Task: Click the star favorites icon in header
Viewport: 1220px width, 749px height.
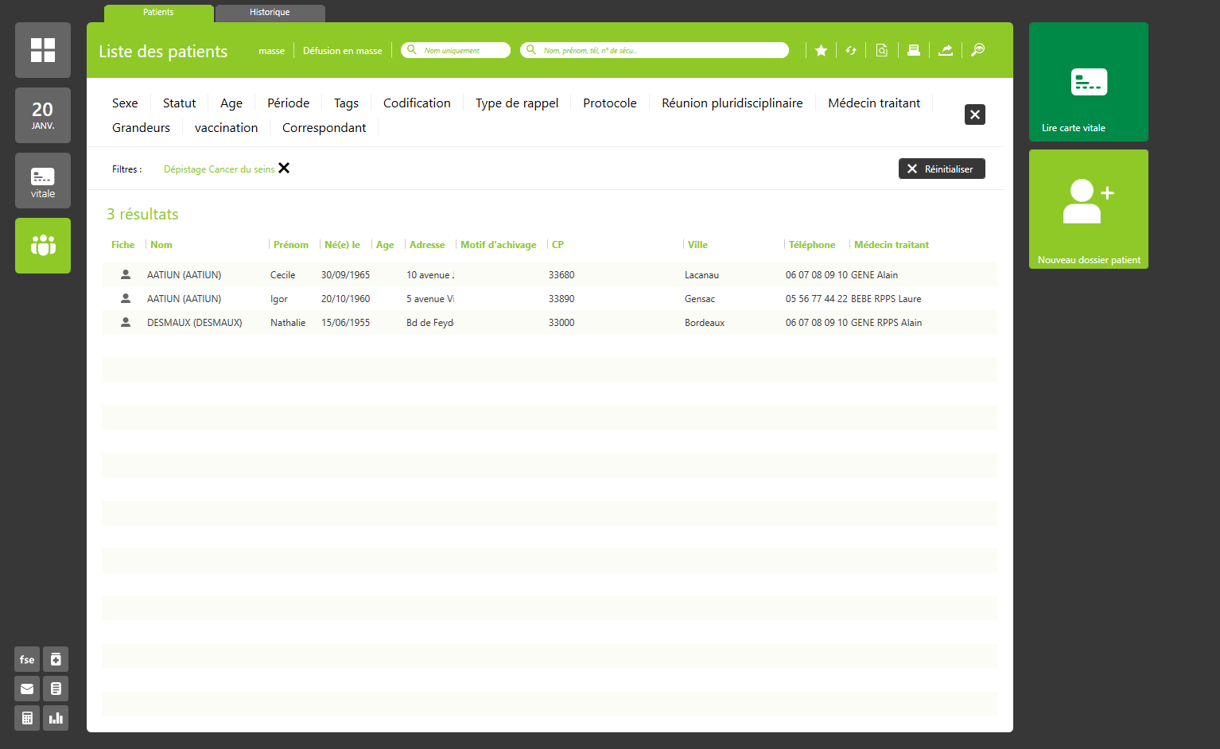Action: [x=821, y=51]
